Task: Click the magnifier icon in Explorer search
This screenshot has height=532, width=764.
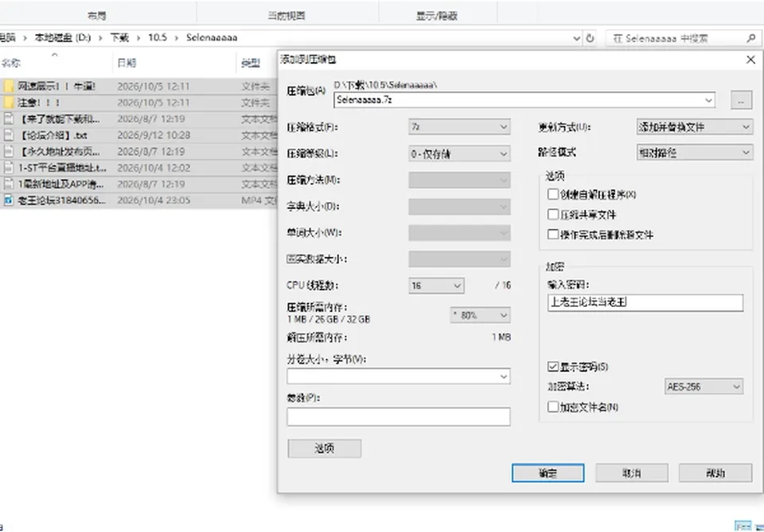Action: pyautogui.click(x=750, y=38)
